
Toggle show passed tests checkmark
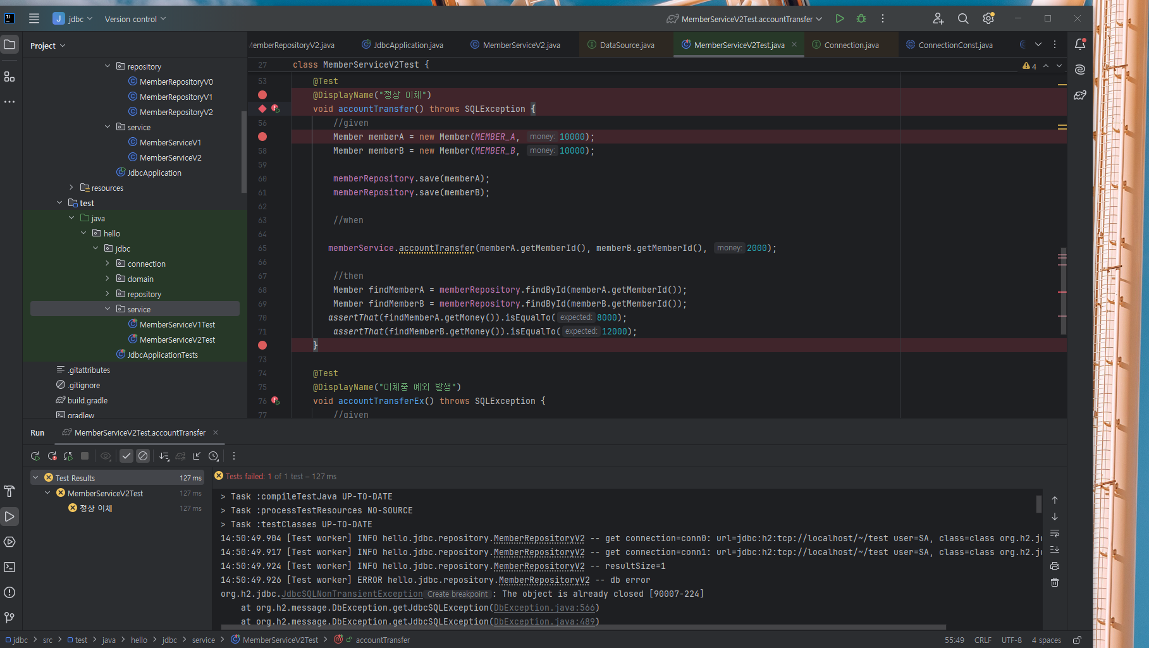click(126, 456)
